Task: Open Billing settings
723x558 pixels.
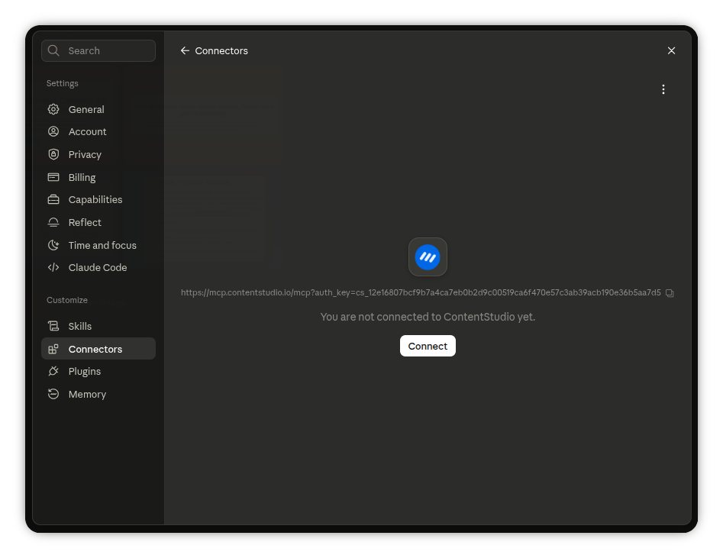Action: pyautogui.click(x=98, y=177)
